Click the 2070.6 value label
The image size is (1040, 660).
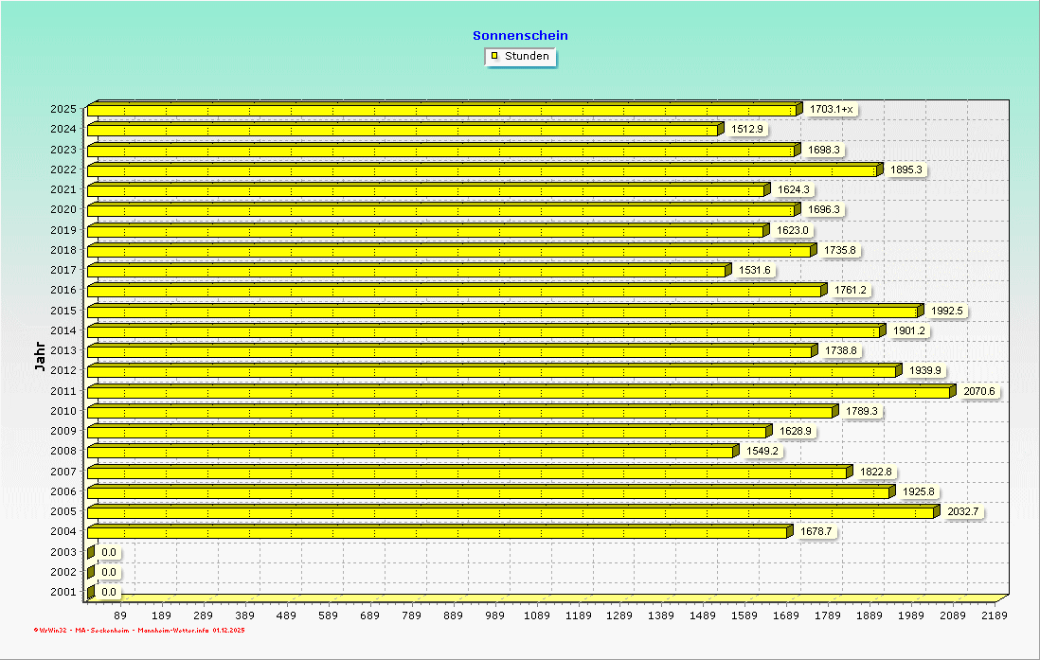980,391
